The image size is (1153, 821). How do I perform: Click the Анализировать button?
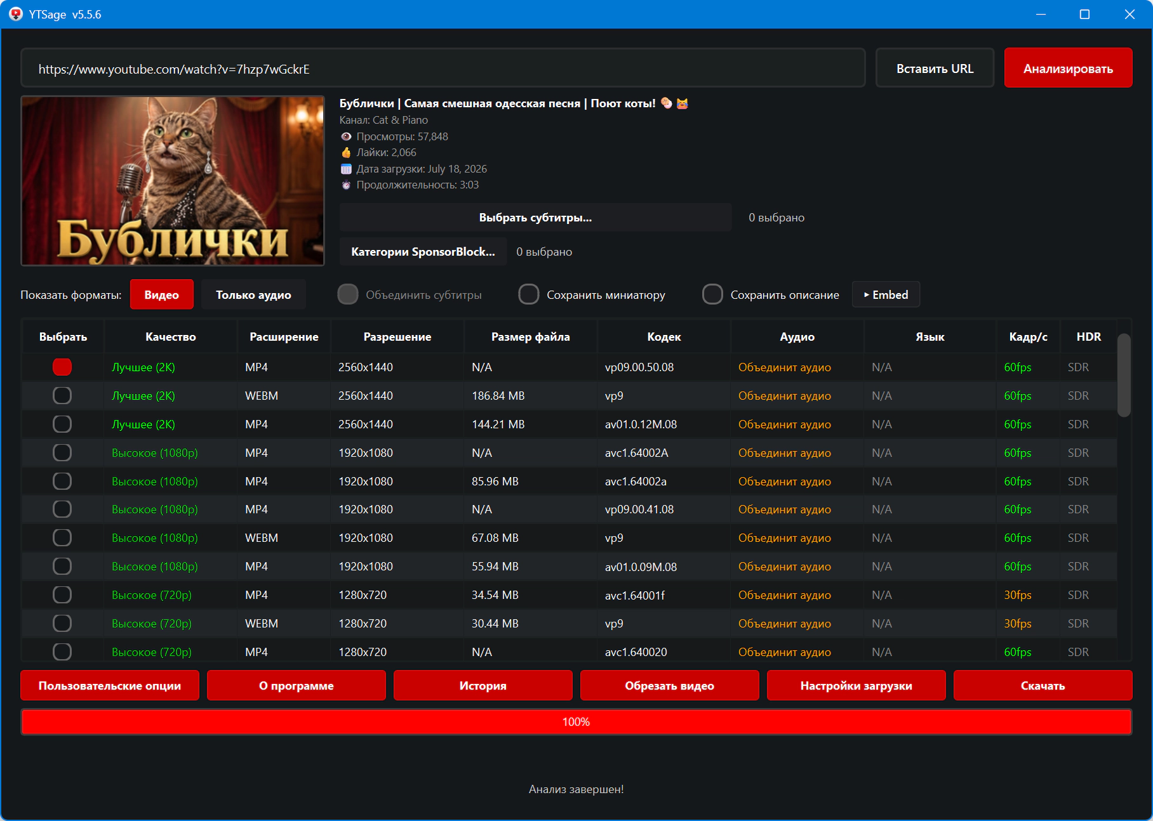(1068, 69)
